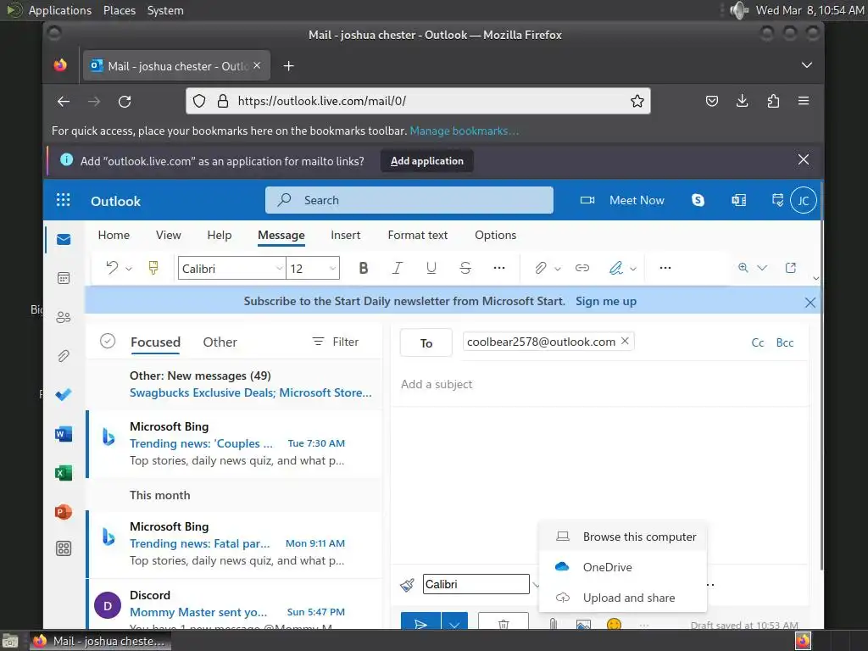Open To Do checkmark app in sidebar
The height and width of the screenshot is (651, 868).
(64, 395)
